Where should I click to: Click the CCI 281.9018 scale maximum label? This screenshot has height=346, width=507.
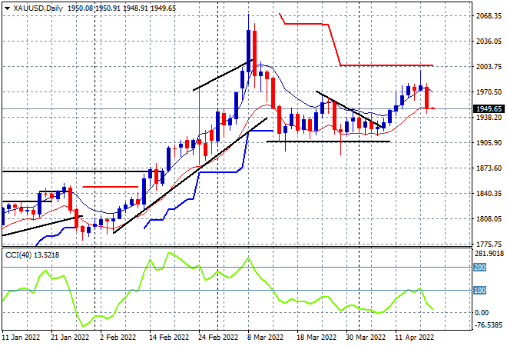point(489,254)
